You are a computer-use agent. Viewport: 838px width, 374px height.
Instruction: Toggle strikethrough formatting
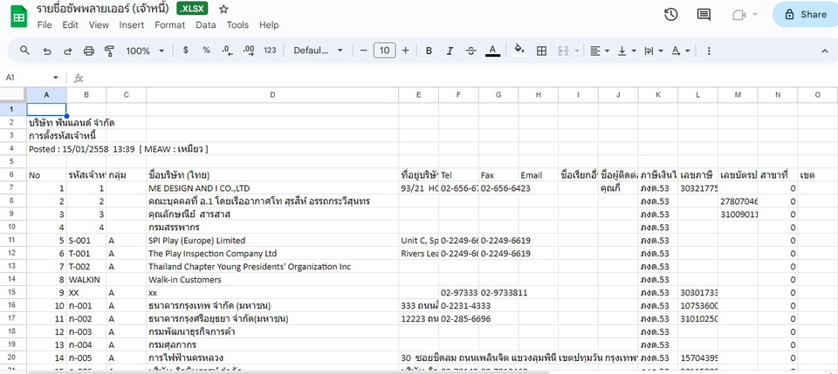tap(471, 51)
